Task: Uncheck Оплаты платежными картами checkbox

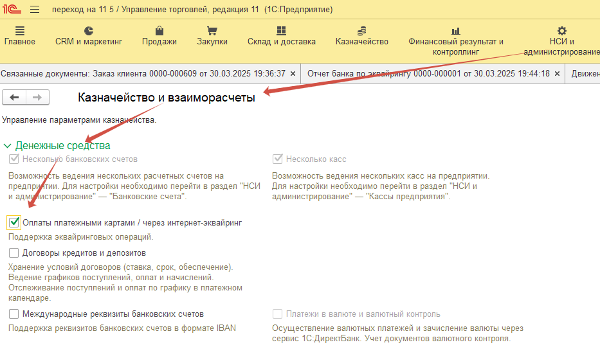Action: (14, 222)
